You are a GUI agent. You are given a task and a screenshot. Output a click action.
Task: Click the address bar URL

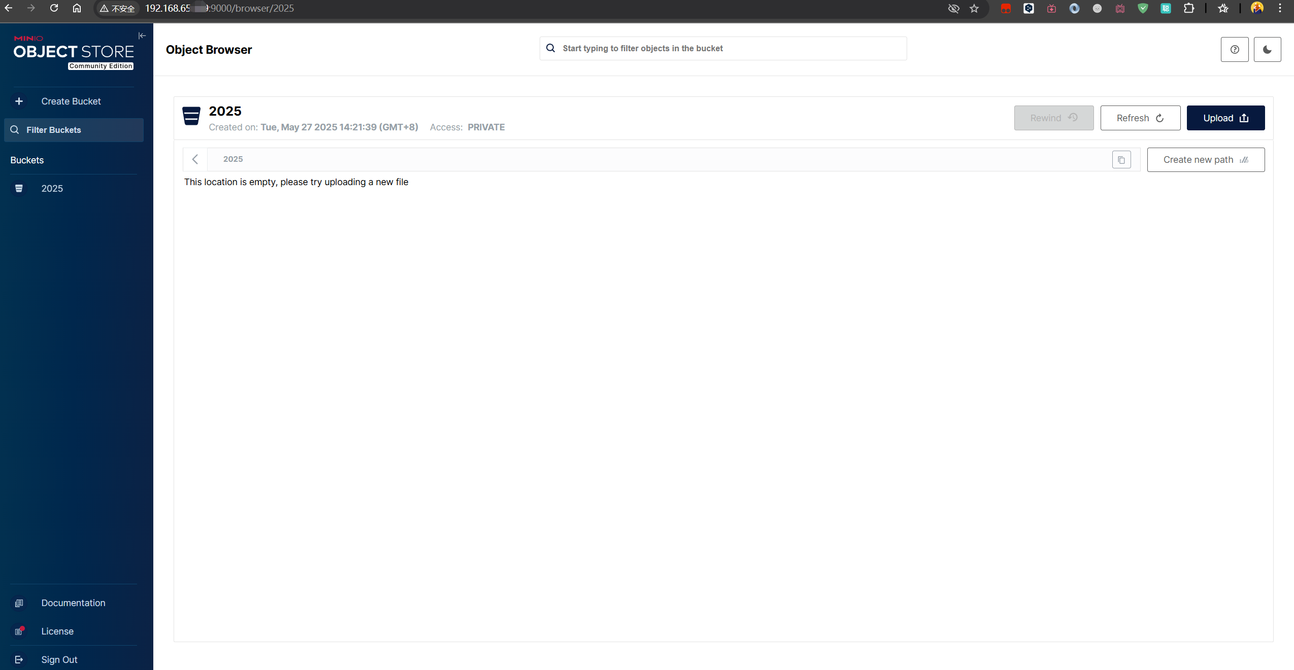click(x=219, y=8)
